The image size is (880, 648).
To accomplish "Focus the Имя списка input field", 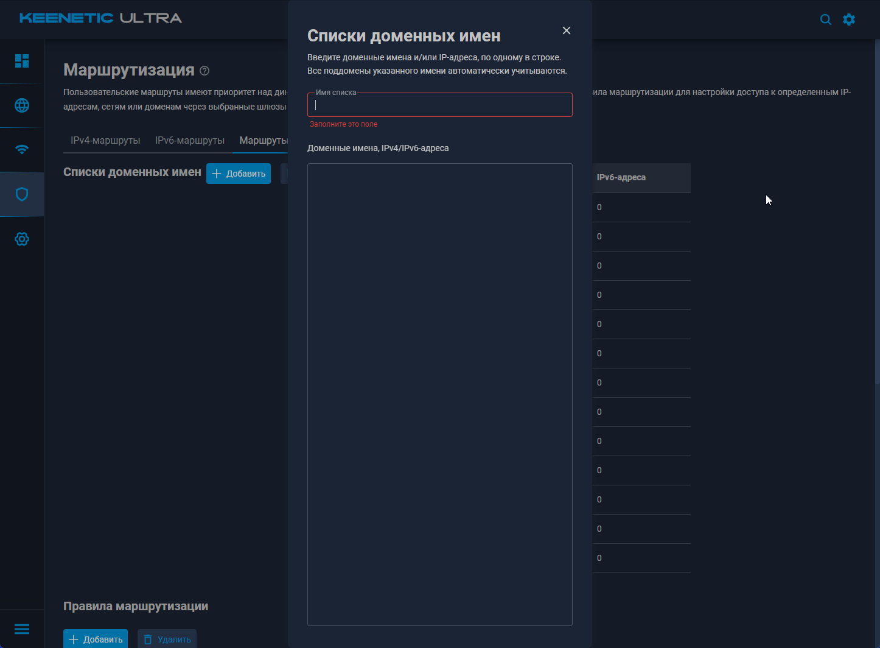I will pos(439,105).
